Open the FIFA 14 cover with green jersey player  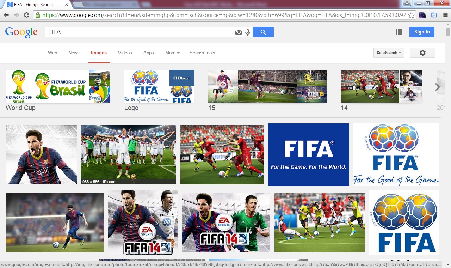click(x=226, y=223)
